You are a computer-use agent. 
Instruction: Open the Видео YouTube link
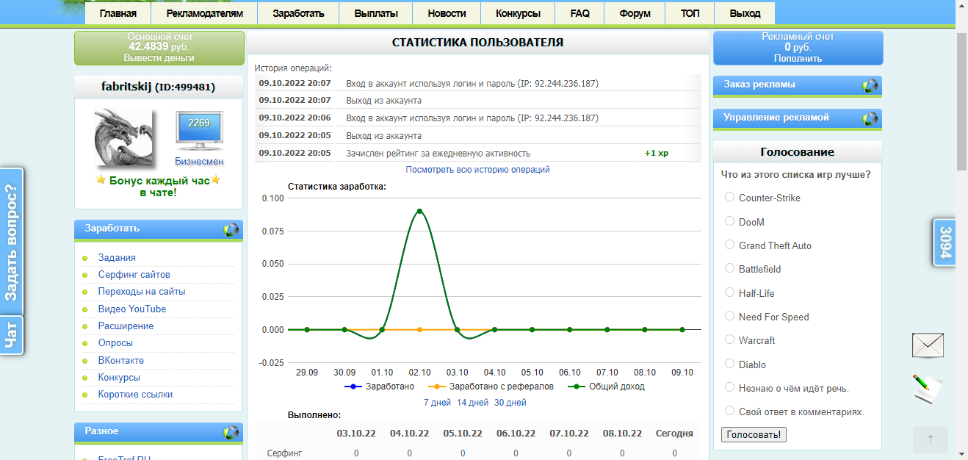coord(132,309)
